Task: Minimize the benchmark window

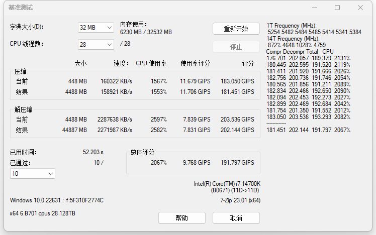Action: coord(315,8)
